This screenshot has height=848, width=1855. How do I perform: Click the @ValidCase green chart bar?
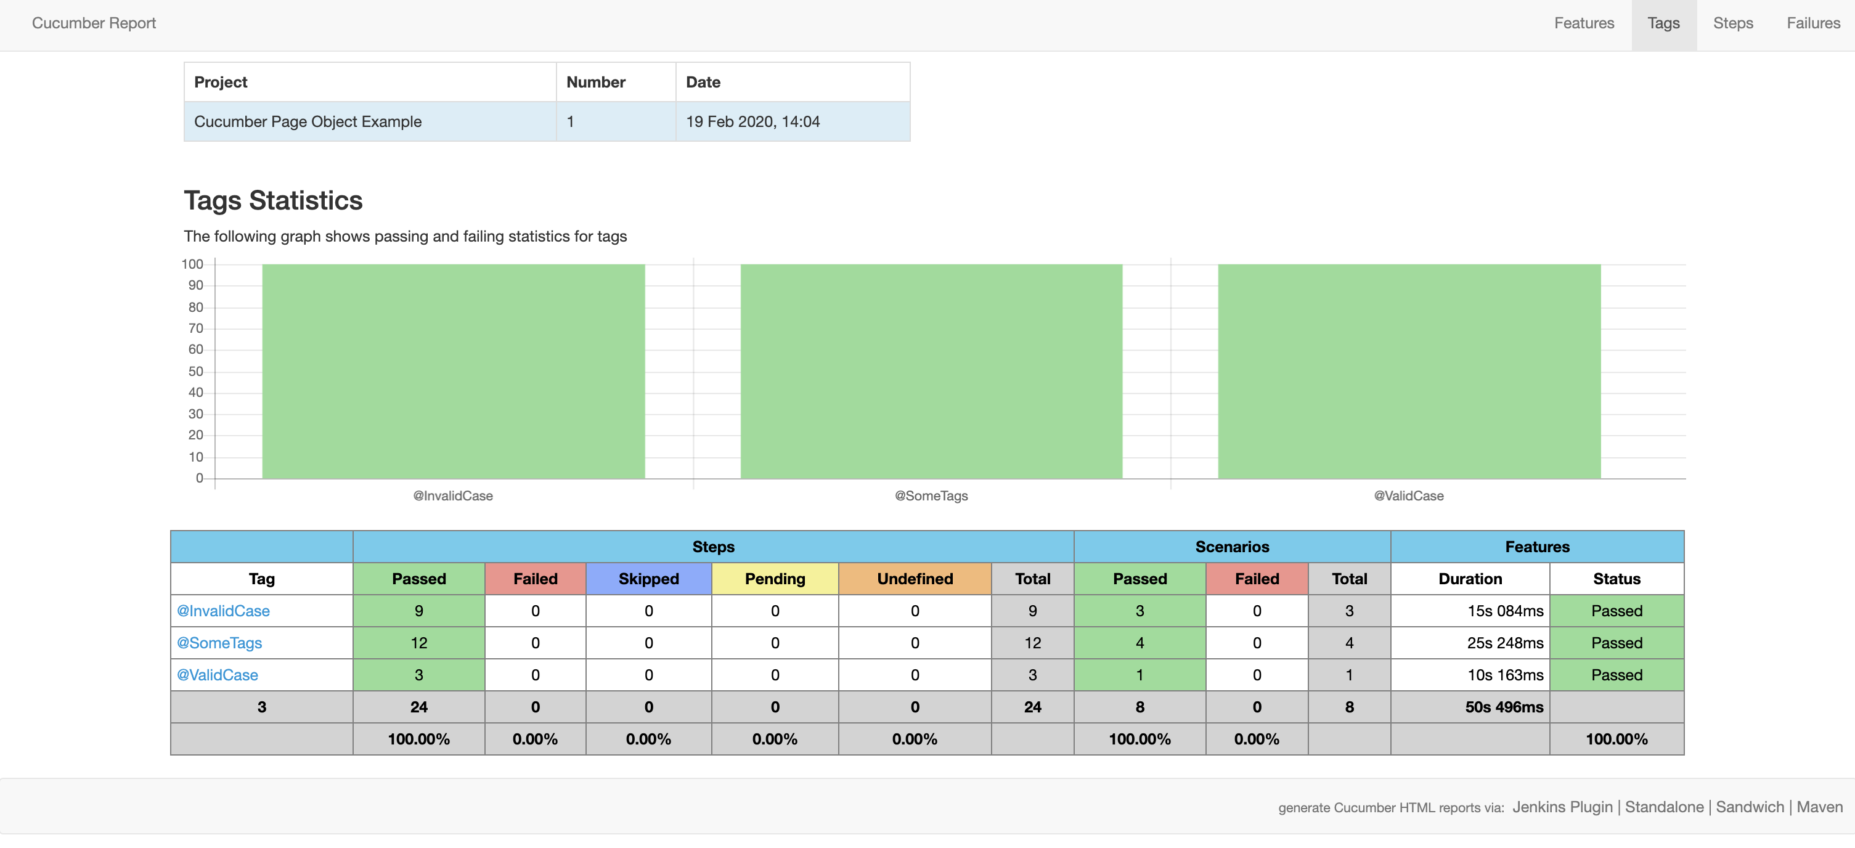pyautogui.click(x=1409, y=371)
